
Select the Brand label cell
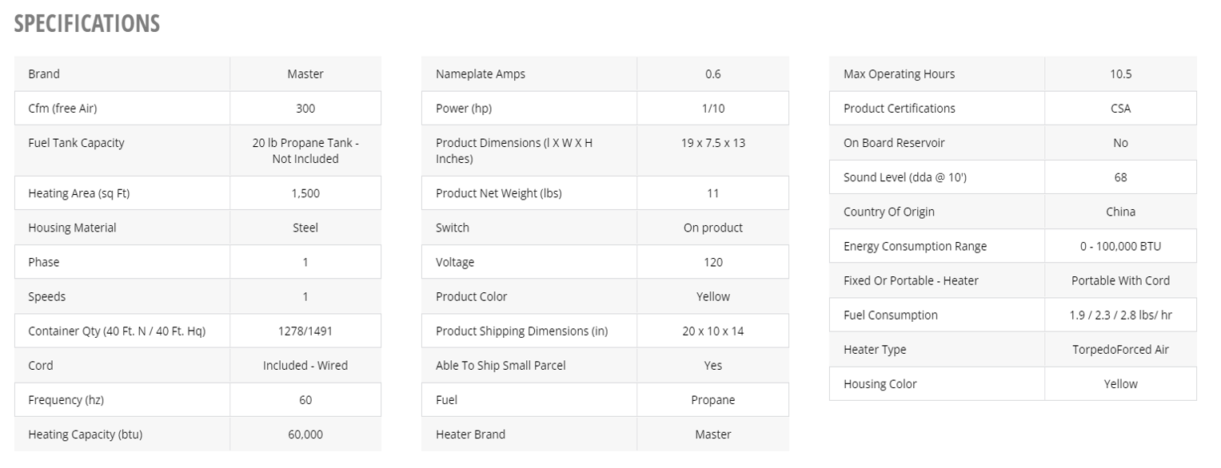(122, 73)
